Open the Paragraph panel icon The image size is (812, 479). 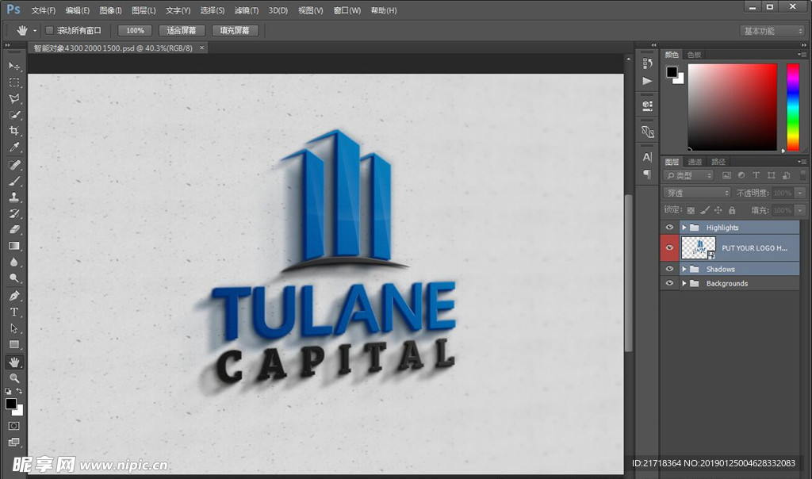click(647, 174)
